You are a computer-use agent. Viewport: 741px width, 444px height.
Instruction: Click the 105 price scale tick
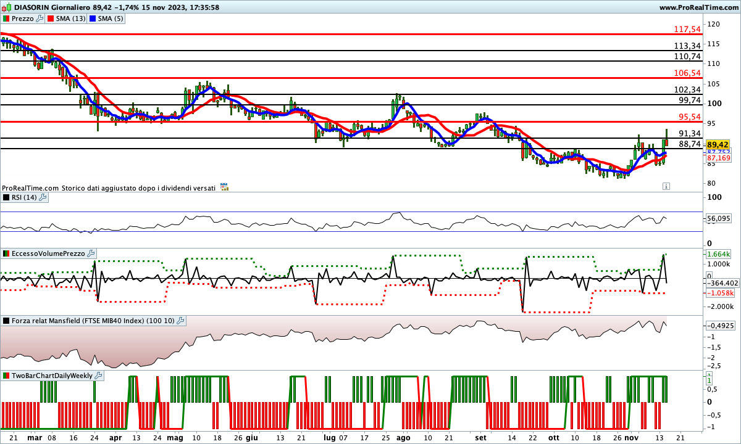(x=713, y=84)
